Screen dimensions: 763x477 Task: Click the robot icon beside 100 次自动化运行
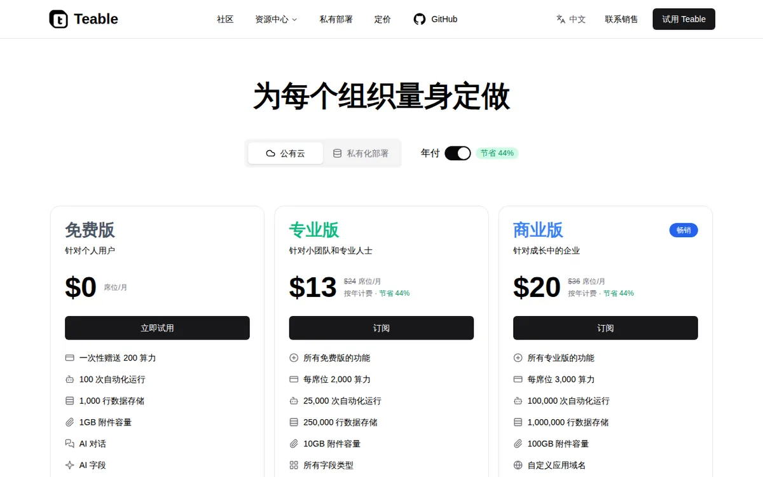point(70,380)
